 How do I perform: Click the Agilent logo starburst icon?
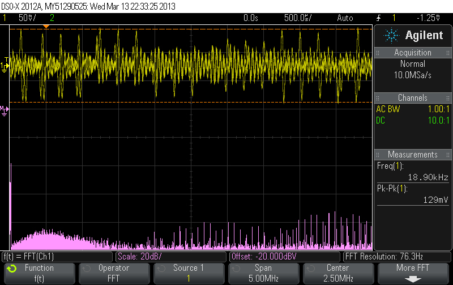(391, 35)
